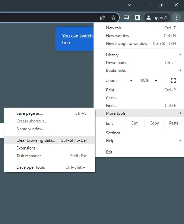
Task: Choose Exit to quit Chrome
Action: [139, 152]
